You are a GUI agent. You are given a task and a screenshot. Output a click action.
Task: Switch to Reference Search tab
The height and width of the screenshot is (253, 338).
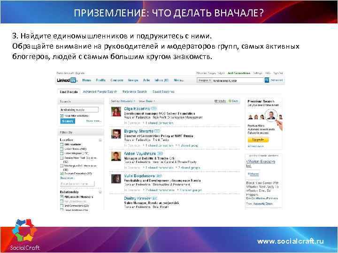(135, 92)
